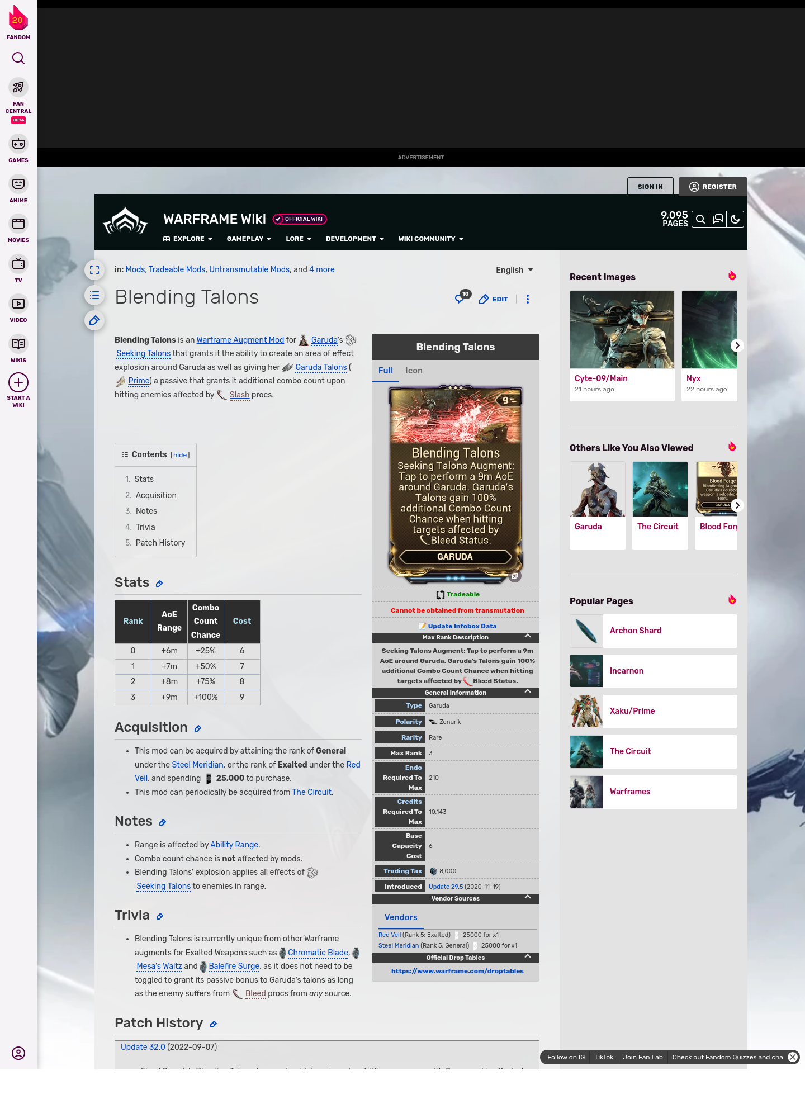Click the Register button

click(x=713, y=187)
